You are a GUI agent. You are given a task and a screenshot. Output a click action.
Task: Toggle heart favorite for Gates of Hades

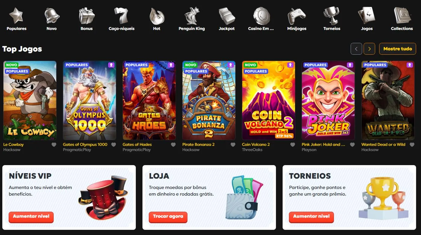click(173, 145)
